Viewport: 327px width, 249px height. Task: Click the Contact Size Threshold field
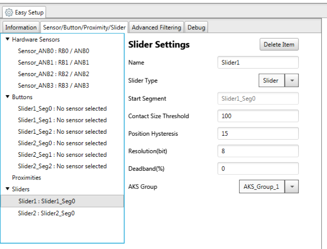pos(258,116)
